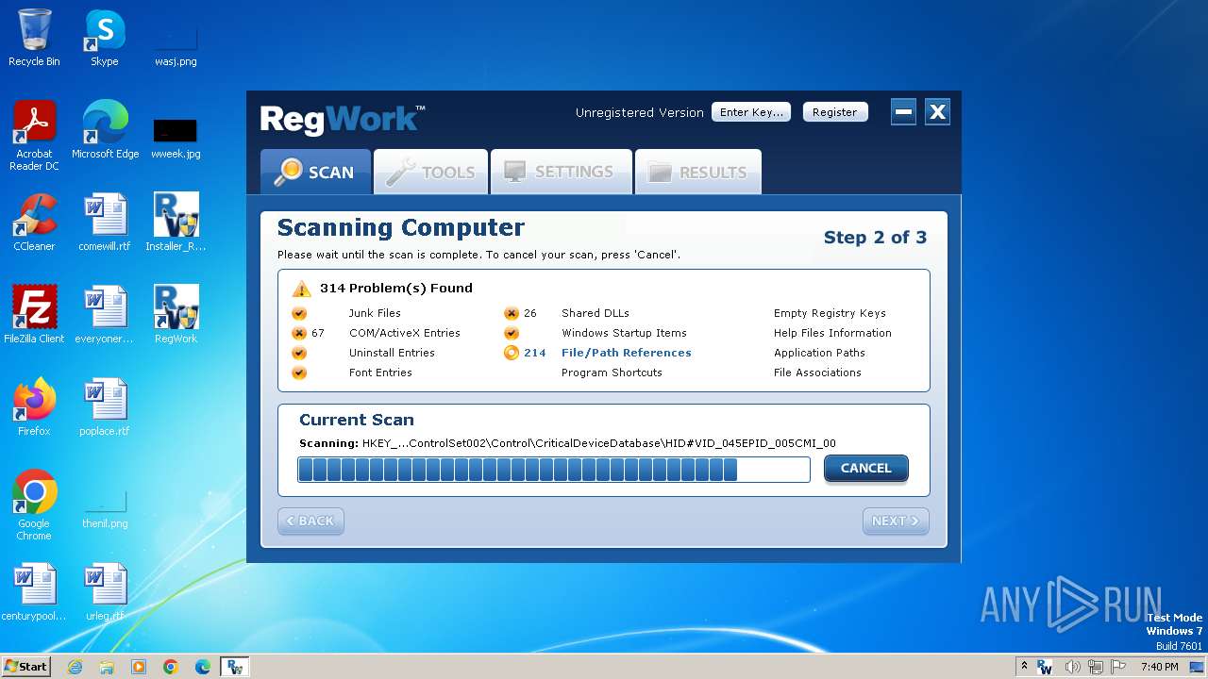This screenshot has height=679, width=1208.
Task: Select the File Associations label
Action: (817, 373)
